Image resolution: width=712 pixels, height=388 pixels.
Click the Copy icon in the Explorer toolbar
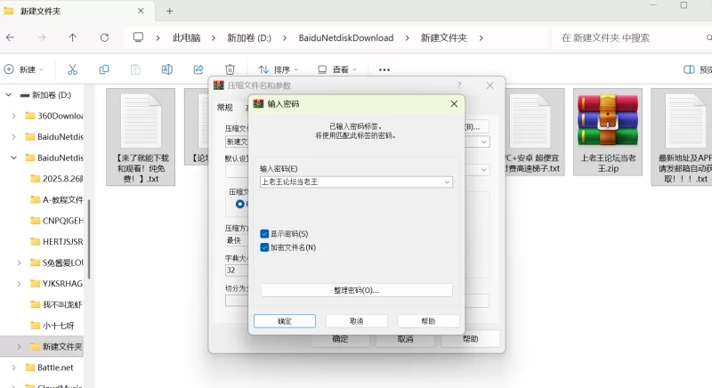pyautogui.click(x=104, y=69)
